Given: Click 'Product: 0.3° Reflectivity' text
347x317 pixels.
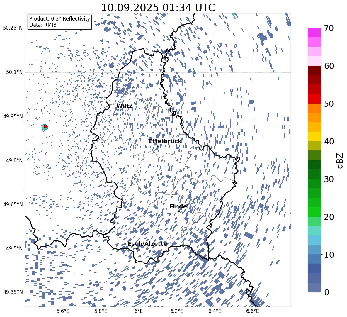Looking at the screenshot, I should pos(59,18).
